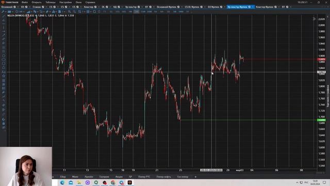
Task: Switch to the CS DL Nymex tab
Action: coord(192,7)
